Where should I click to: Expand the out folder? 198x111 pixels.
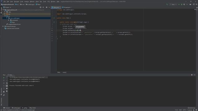[5, 14]
